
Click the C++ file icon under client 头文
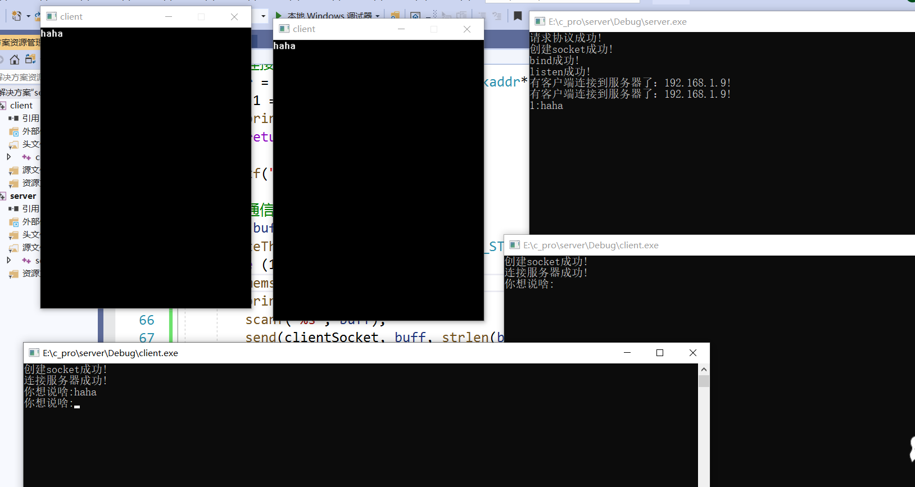pyautogui.click(x=26, y=157)
